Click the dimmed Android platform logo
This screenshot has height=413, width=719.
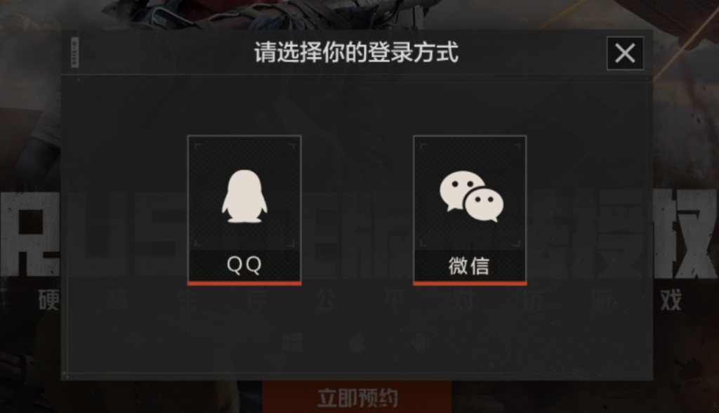point(421,342)
